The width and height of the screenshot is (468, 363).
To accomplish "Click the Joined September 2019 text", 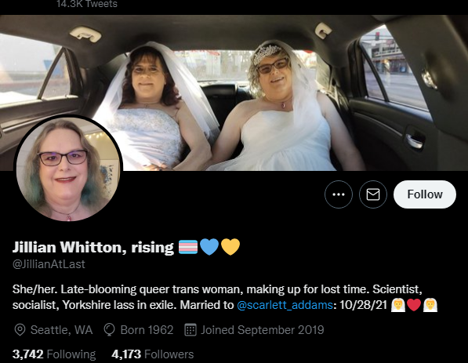I will pyautogui.click(x=263, y=330).
